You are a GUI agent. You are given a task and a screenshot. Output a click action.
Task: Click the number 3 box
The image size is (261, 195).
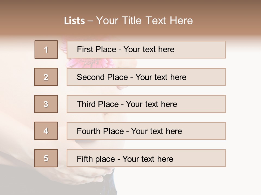(46, 104)
